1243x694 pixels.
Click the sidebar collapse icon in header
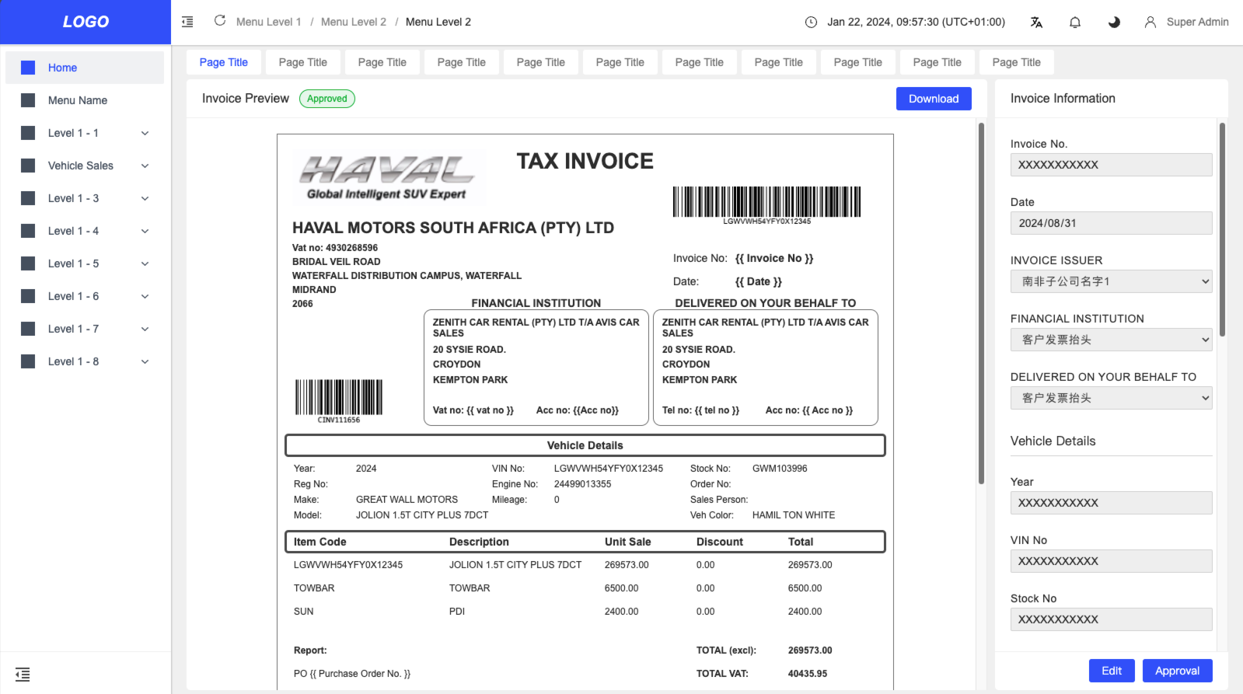[187, 22]
